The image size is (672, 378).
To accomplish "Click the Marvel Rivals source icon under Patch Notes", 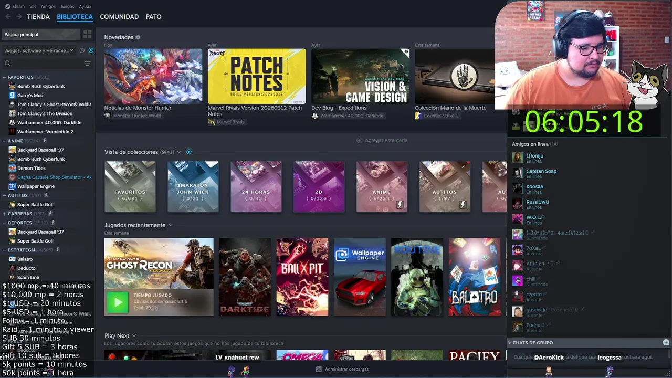I will point(211,122).
